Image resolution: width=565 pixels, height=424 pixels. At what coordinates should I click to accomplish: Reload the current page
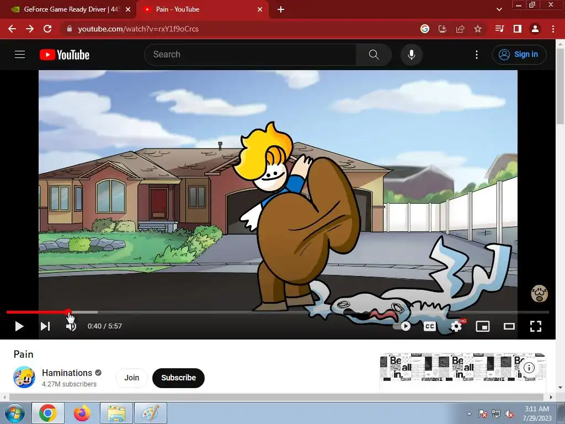click(47, 29)
